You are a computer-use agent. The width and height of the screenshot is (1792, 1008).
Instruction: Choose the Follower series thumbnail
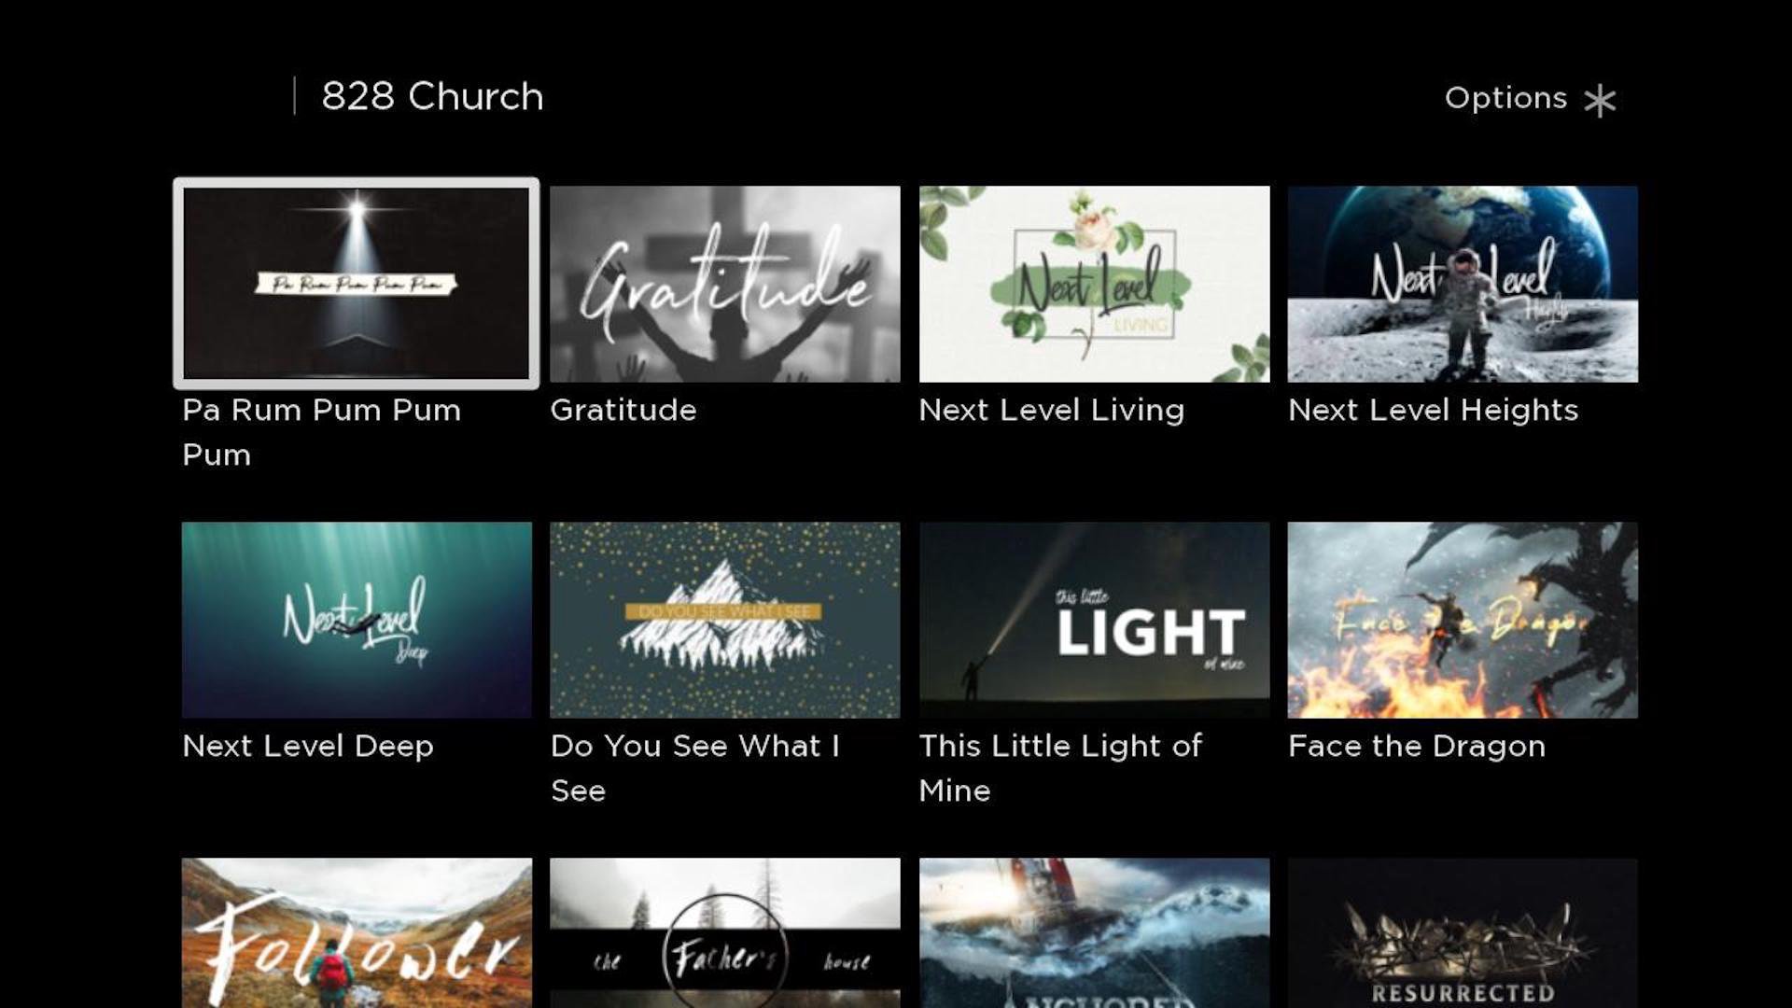[357, 933]
